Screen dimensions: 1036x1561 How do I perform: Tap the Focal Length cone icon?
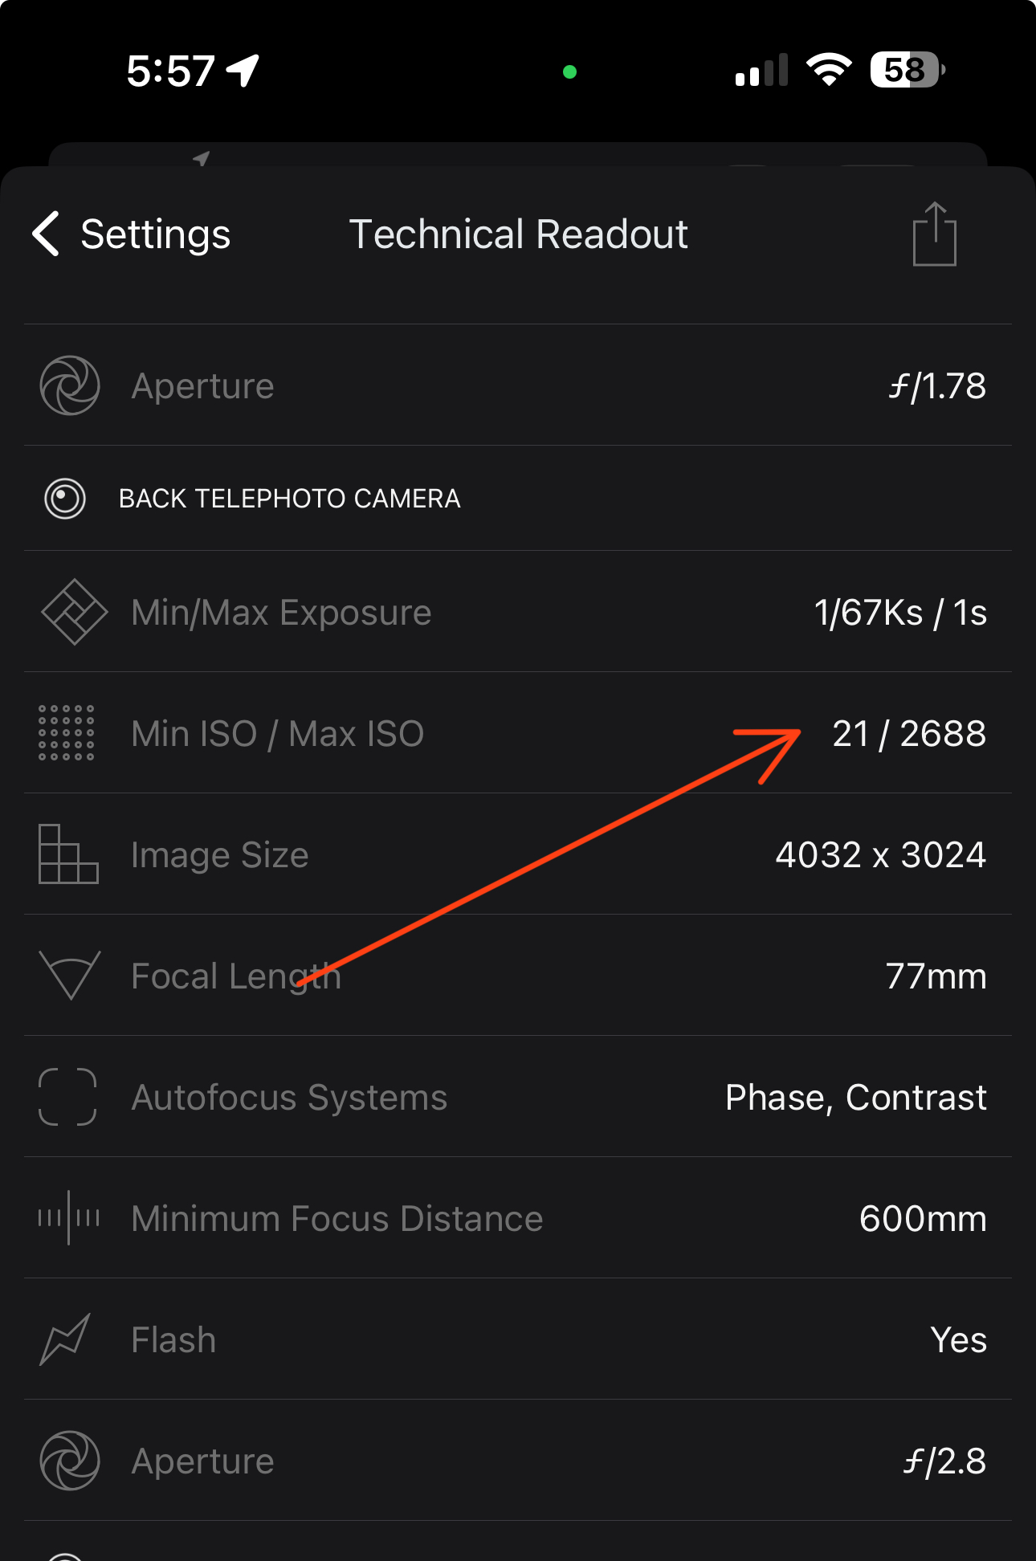point(70,975)
